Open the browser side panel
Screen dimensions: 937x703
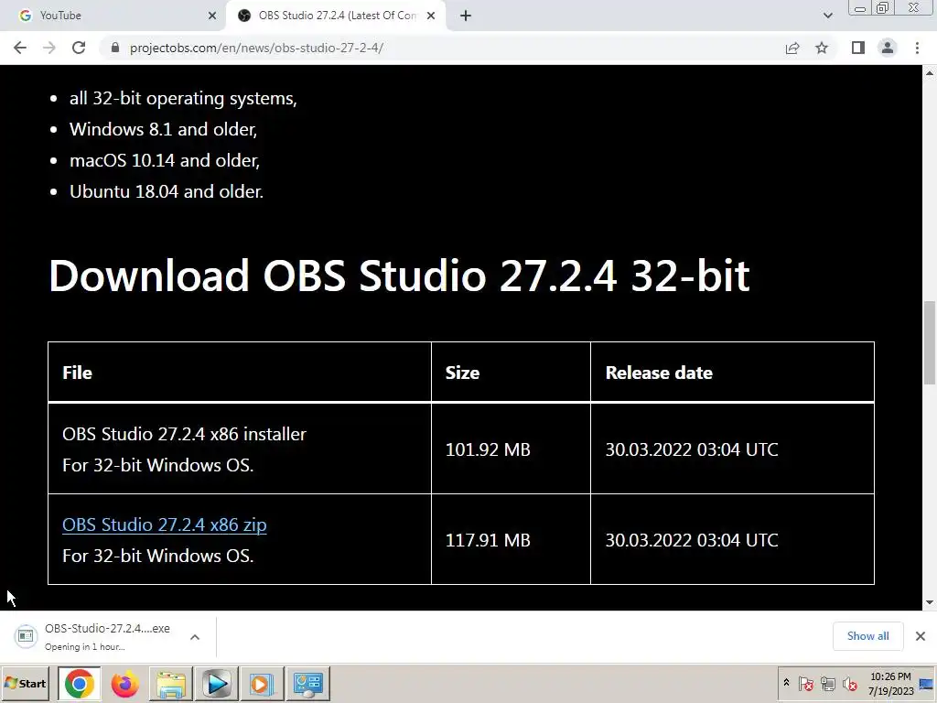(858, 48)
